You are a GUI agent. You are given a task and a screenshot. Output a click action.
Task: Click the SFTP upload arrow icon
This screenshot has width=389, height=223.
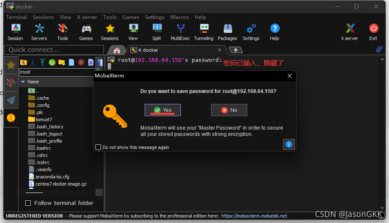tap(42, 62)
